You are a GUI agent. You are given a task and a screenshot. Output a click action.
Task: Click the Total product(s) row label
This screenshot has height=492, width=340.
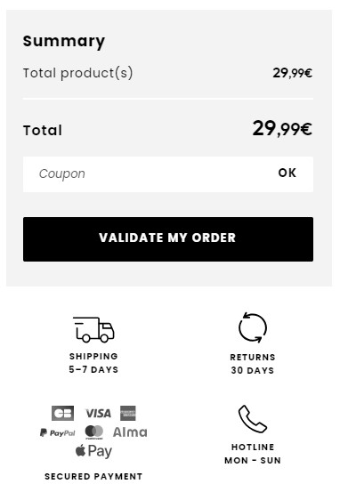[x=77, y=73]
